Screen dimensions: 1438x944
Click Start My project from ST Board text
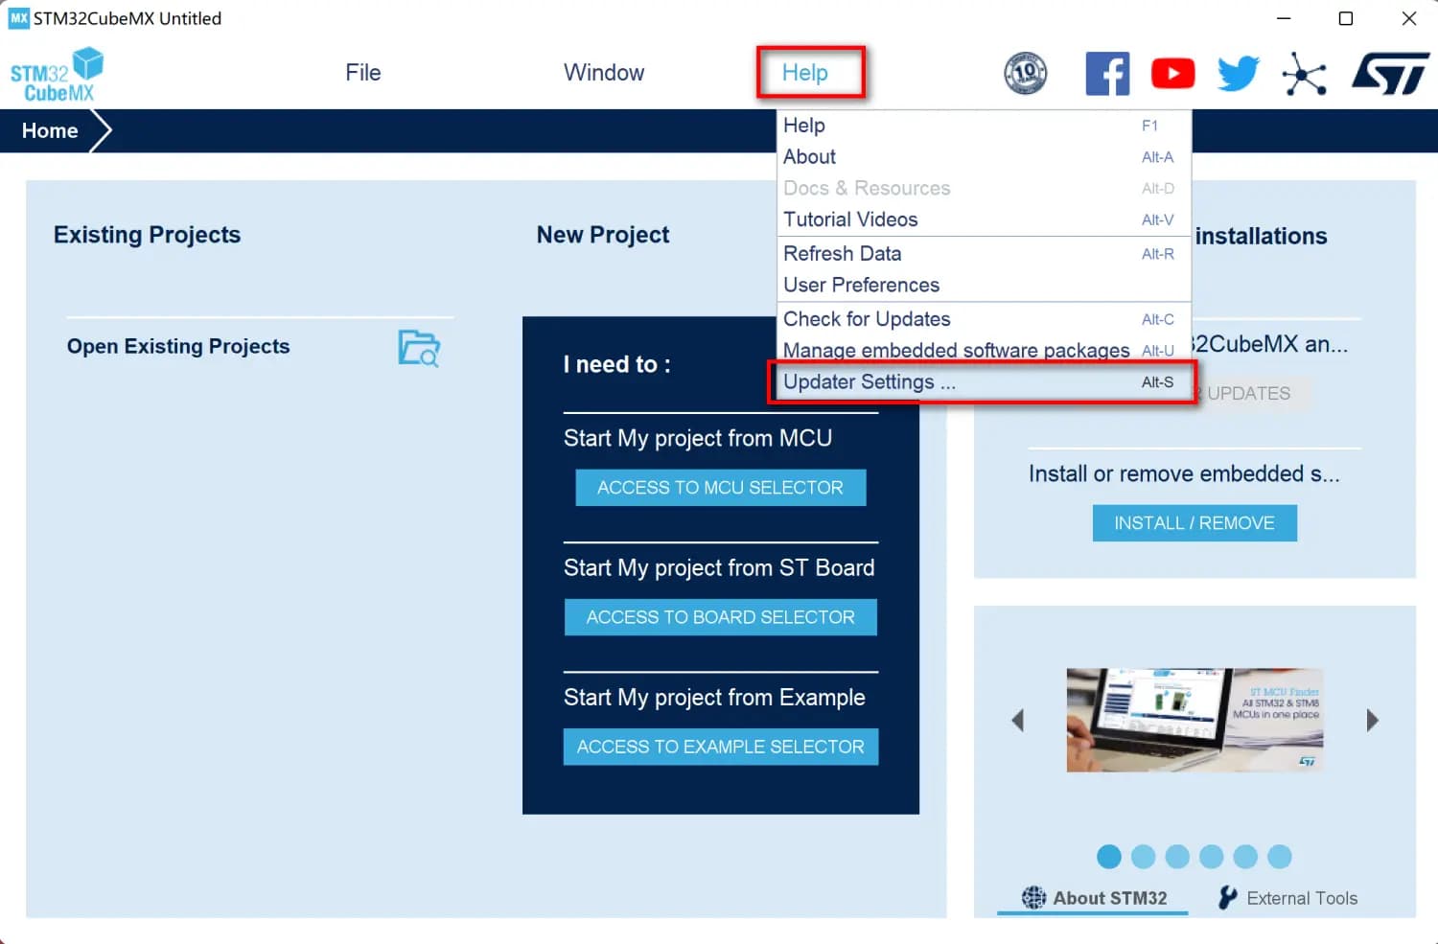pyautogui.click(x=719, y=568)
